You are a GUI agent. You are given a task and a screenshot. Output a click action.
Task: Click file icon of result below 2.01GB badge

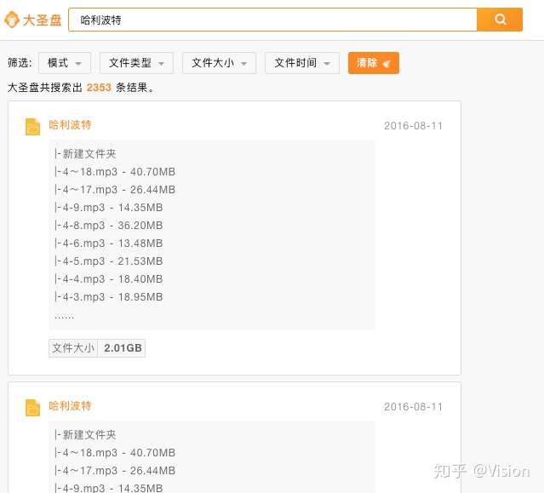[x=33, y=408]
